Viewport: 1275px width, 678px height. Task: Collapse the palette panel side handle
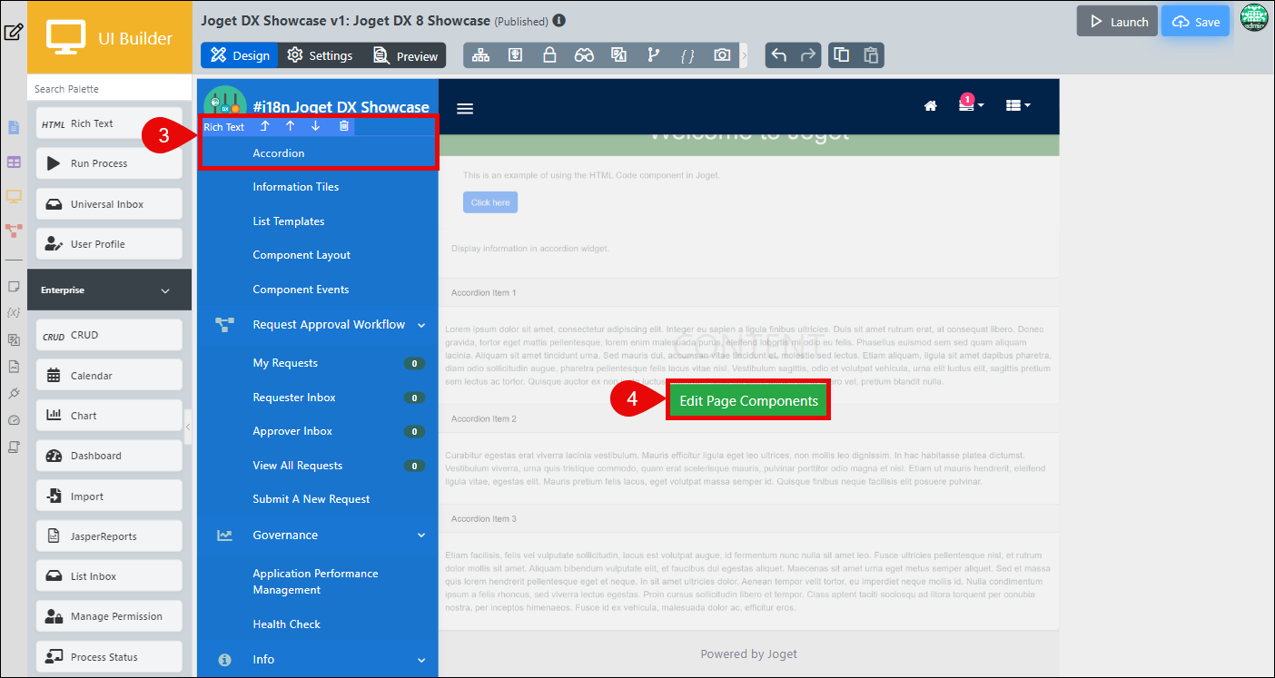[x=188, y=426]
